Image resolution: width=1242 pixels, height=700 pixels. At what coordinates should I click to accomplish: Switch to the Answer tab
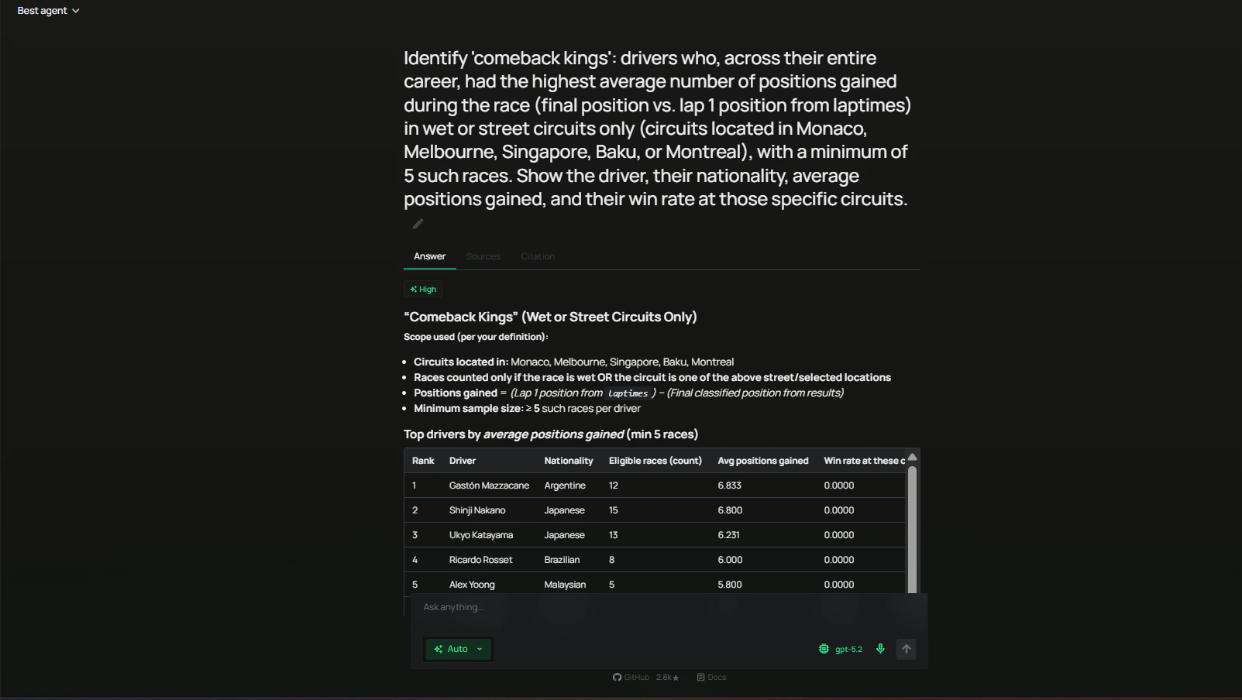click(429, 256)
